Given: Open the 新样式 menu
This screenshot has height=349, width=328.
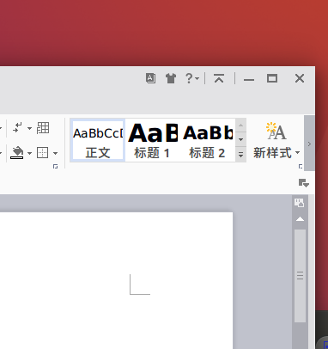Looking at the screenshot, I should (x=276, y=140).
